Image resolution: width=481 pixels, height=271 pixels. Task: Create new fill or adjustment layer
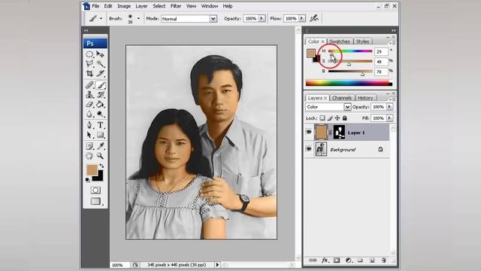point(349,260)
